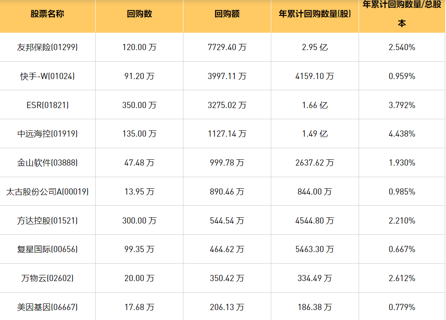446x320 pixels.
Task: Click the 350.42 万 buyback amount cell
Action: [x=227, y=279]
